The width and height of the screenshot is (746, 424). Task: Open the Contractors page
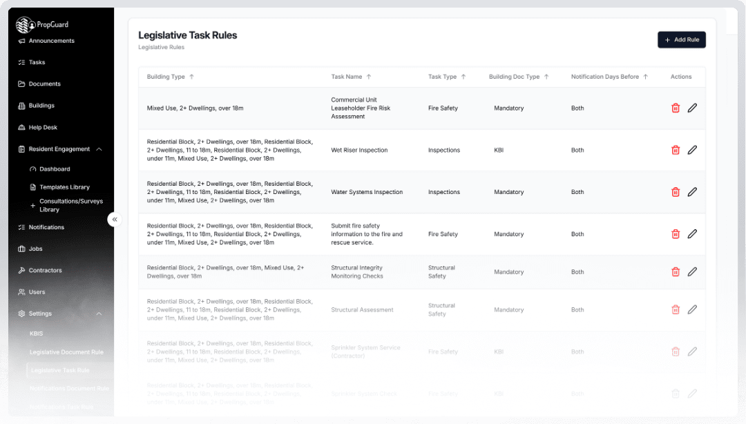click(45, 270)
